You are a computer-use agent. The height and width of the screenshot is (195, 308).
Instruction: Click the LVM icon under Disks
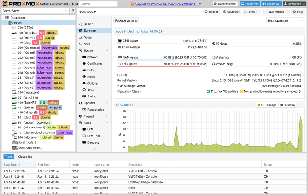(84, 129)
